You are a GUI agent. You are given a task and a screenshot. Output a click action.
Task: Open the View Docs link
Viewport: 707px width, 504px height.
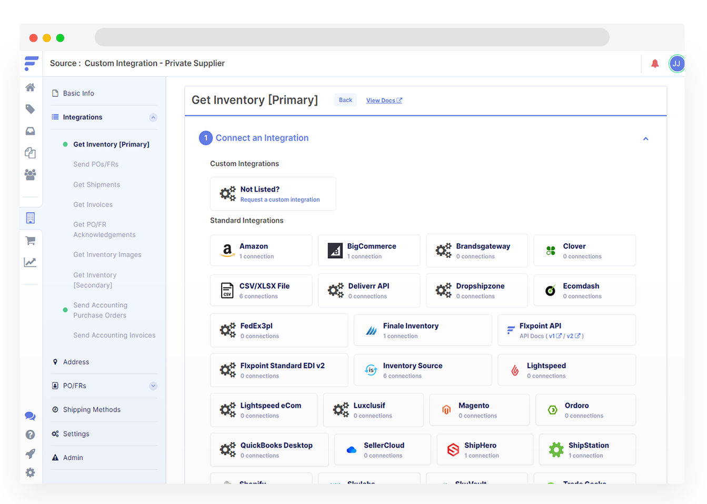(384, 101)
